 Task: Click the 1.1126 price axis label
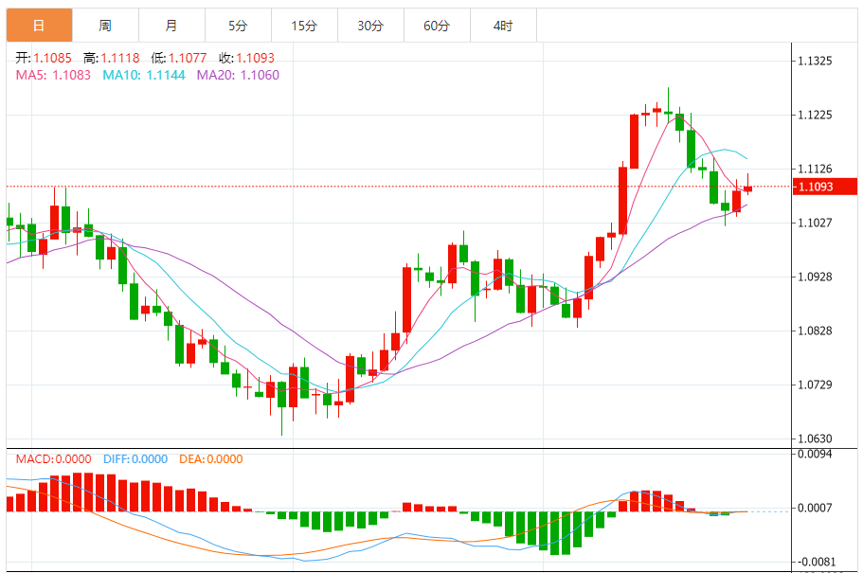point(815,169)
